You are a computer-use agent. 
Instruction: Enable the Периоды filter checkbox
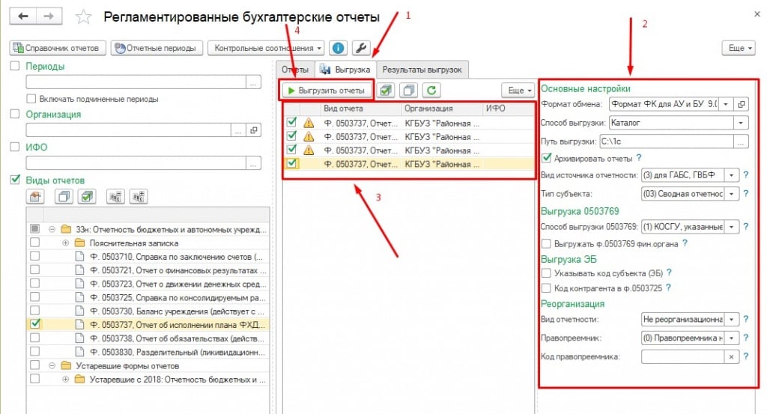[15, 67]
